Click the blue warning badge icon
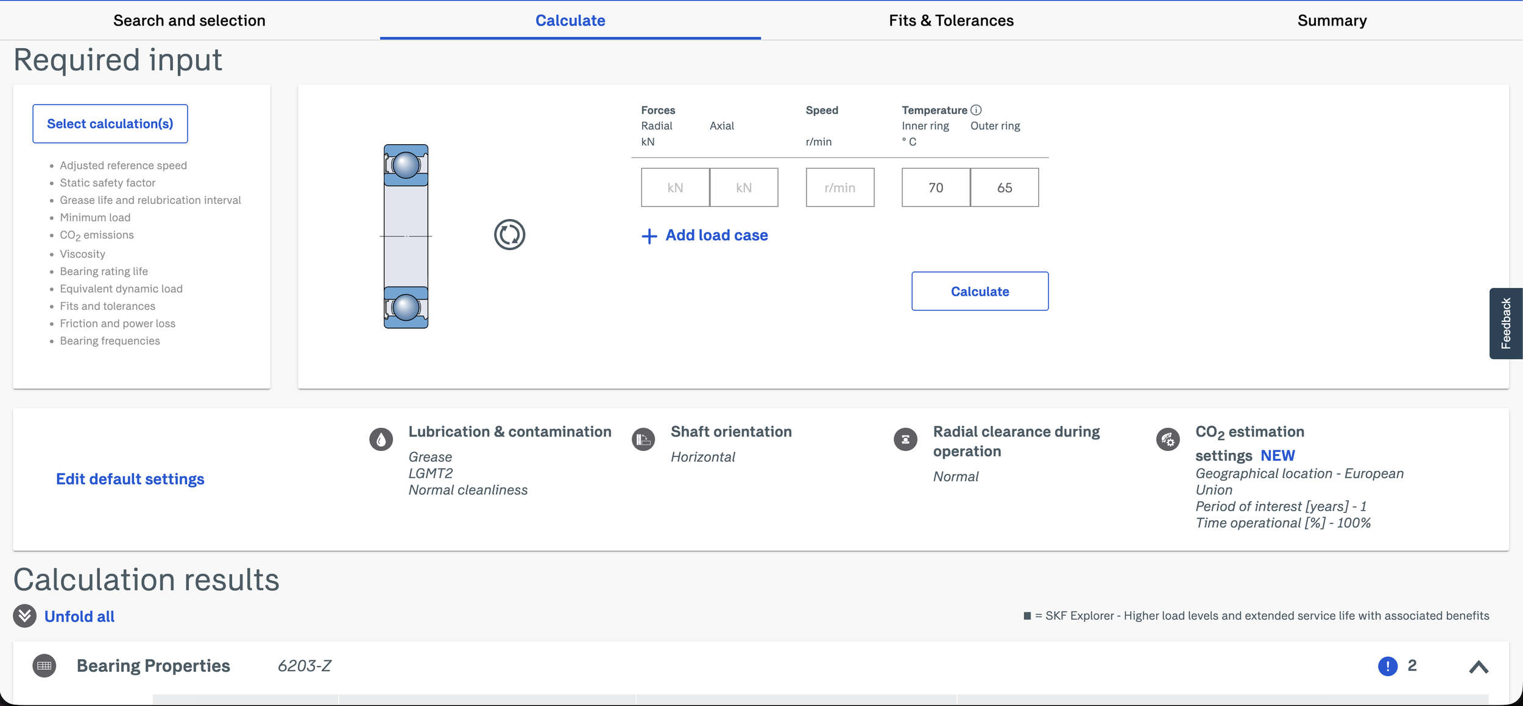 [1387, 666]
